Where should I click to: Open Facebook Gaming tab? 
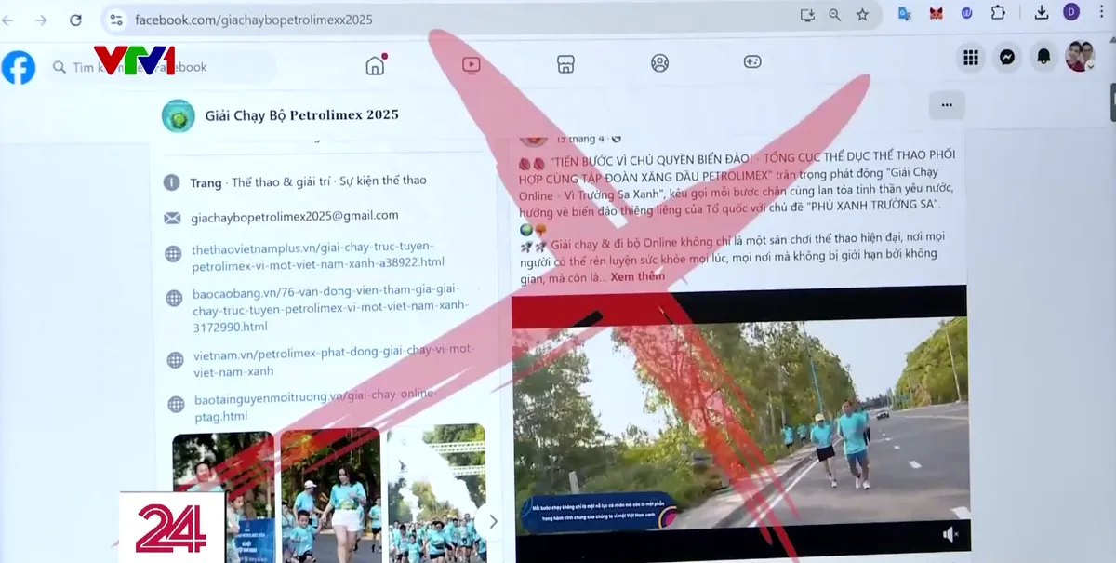tap(752, 62)
